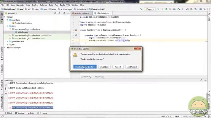This screenshot has height=118, width=211.
Task: Expand the generatedJava folder arrow
Action: [x=7, y=42]
